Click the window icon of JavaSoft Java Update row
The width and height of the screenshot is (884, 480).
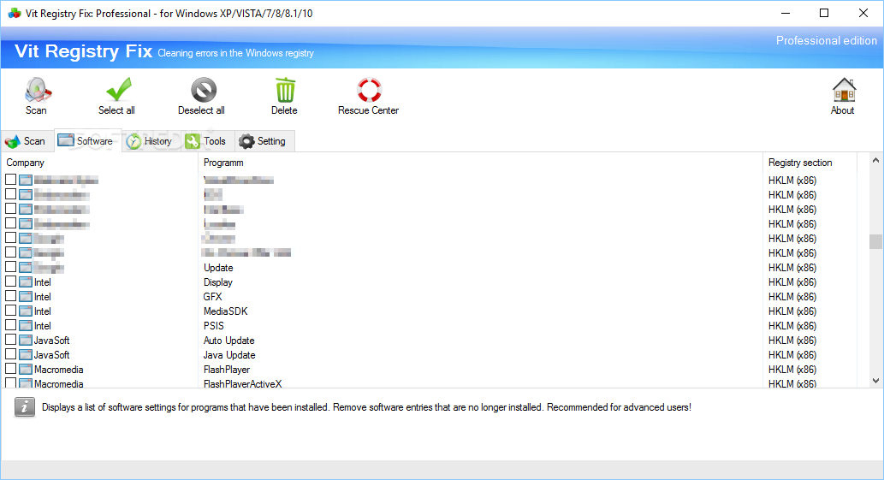click(x=26, y=355)
